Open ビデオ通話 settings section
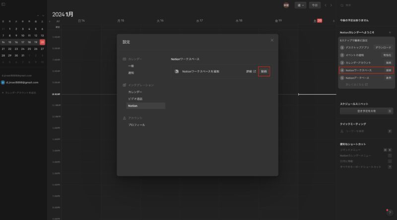Screen dimensions: 397x220 (135, 99)
